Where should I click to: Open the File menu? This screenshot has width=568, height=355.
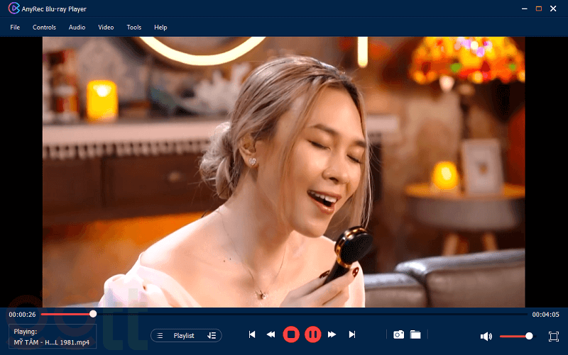pyautogui.click(x=15, y=27)
